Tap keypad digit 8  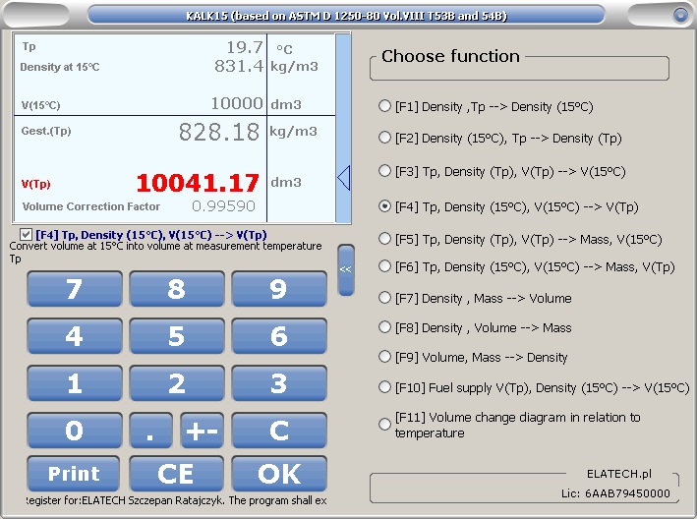[x=177, y=289]
